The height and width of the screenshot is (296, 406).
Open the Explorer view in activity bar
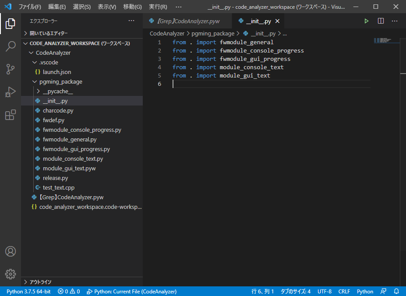click(11, 24)
